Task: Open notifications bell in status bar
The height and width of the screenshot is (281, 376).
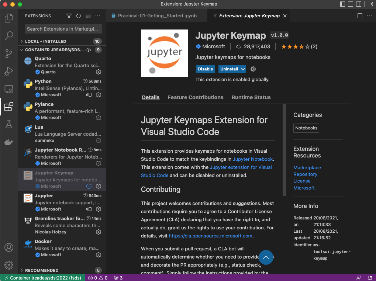Action: (x=370, y=278)
